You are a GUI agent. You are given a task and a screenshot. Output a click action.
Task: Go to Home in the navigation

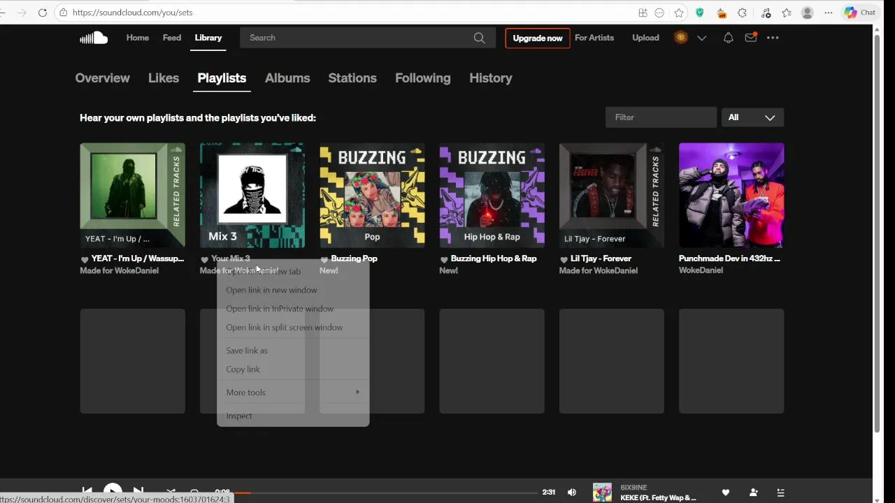[138, 38]
